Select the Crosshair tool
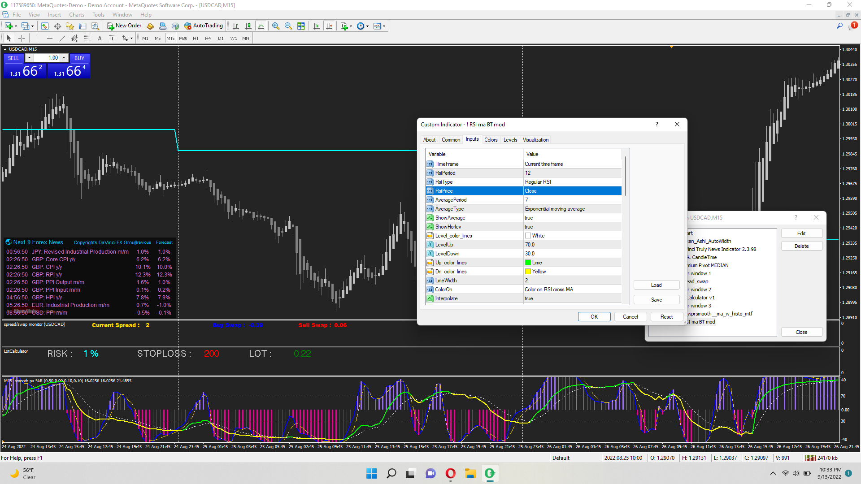 (22, 38)
